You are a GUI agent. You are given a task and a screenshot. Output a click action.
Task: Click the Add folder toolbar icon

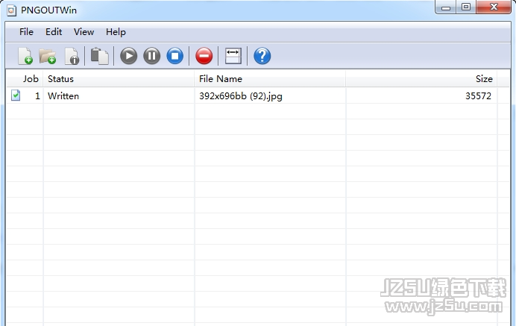click(x=48, y=56)
